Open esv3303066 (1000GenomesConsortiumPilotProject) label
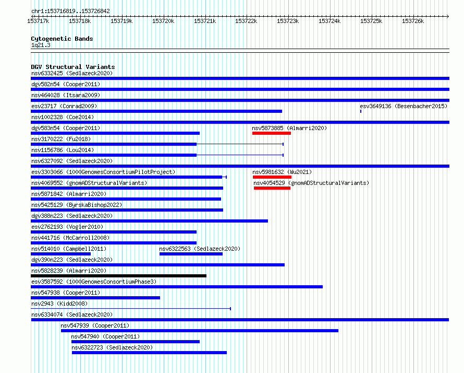The height and width of the screenshot is (373, 464). (x=103, y=172)
